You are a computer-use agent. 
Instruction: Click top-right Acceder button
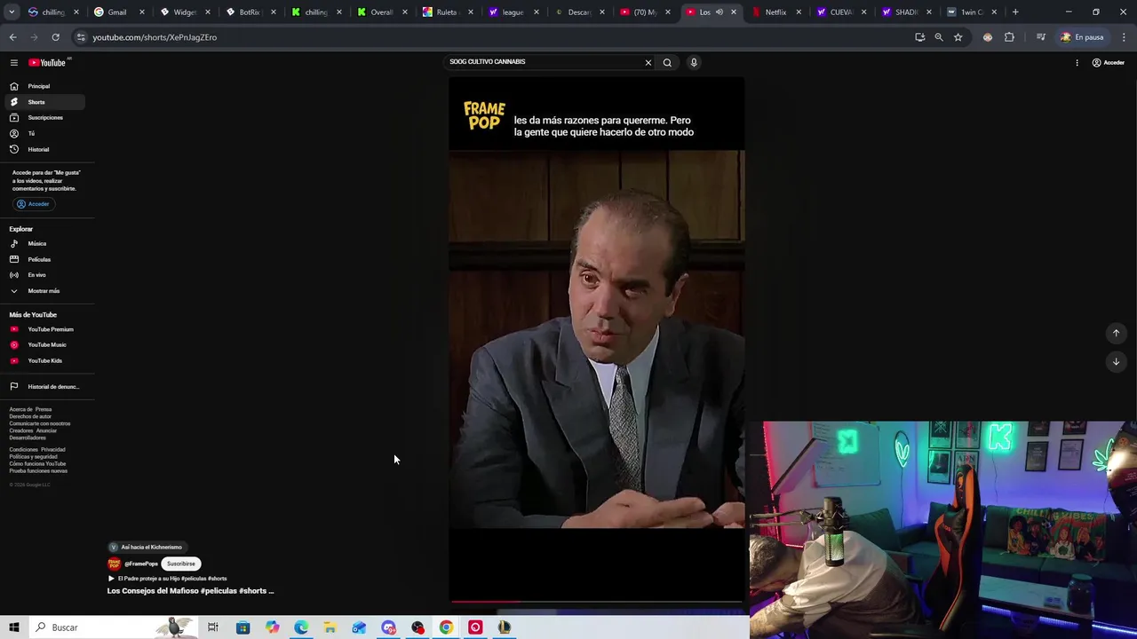point(1109,62)
